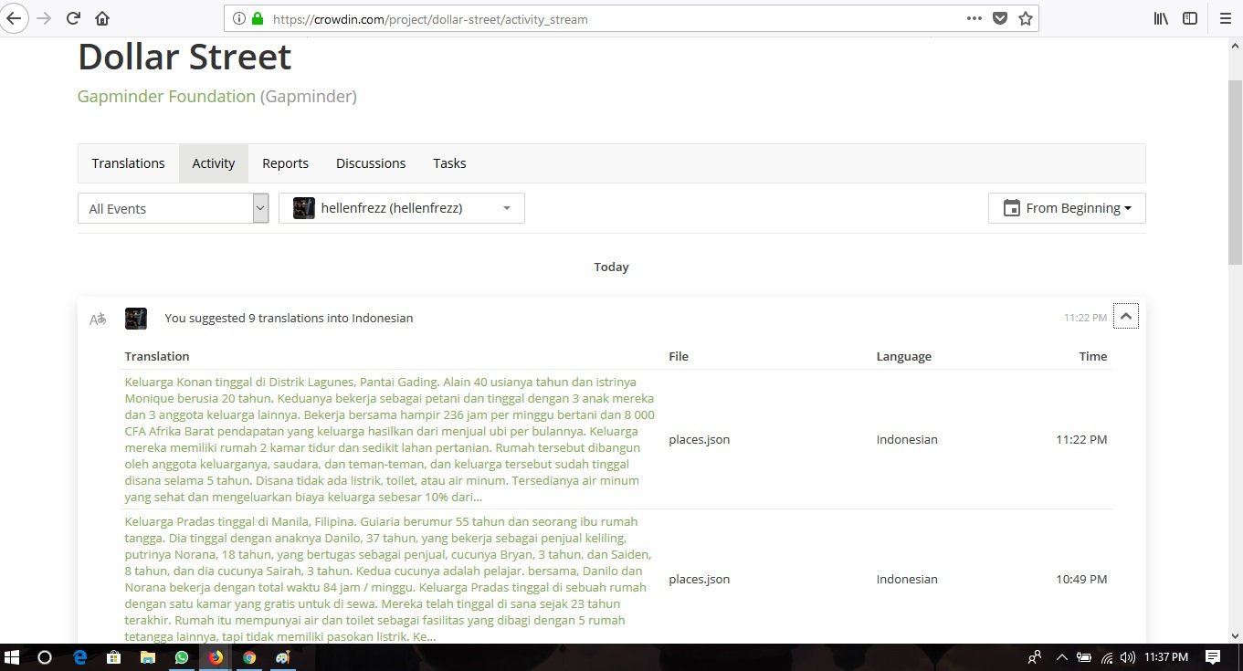
Task: Click the Time column header
Action: pos(1093,356)
